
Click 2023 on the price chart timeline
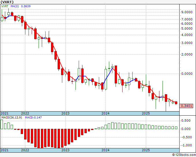coord(65,113)
